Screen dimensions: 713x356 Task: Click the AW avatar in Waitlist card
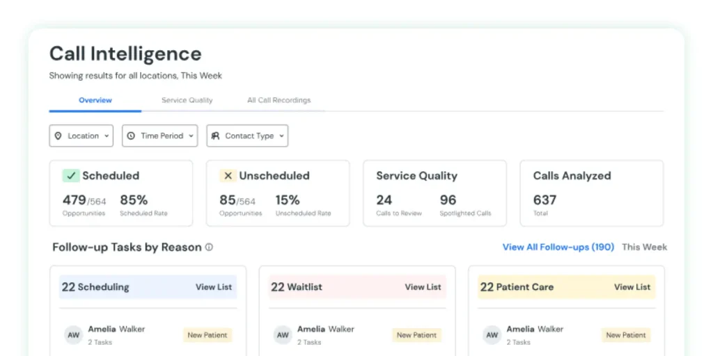(x=283, y=334)
